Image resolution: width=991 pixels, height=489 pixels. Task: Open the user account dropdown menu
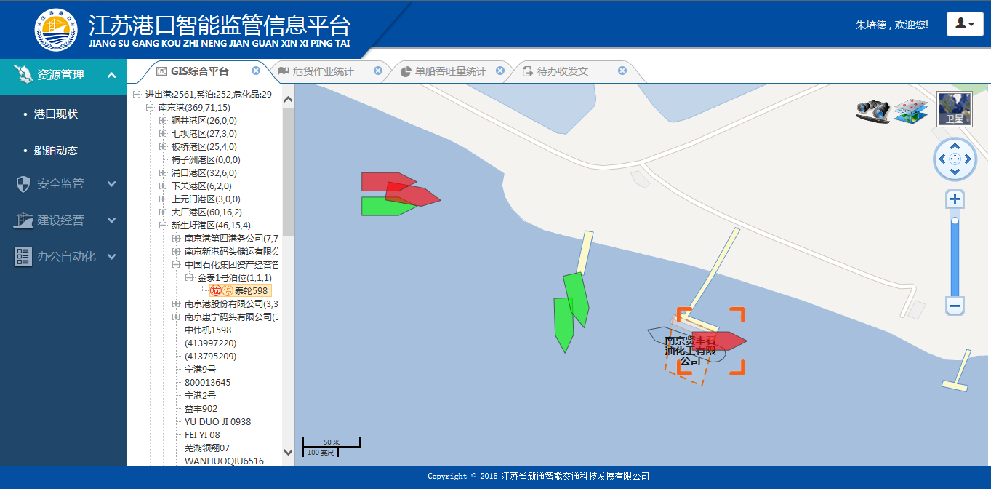[x=964, y=24]
